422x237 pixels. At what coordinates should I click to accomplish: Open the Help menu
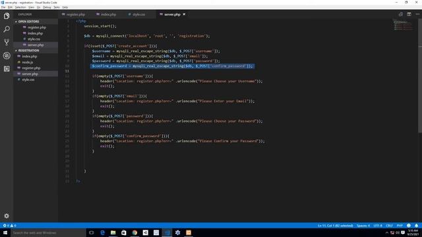[x=65, y=7]
